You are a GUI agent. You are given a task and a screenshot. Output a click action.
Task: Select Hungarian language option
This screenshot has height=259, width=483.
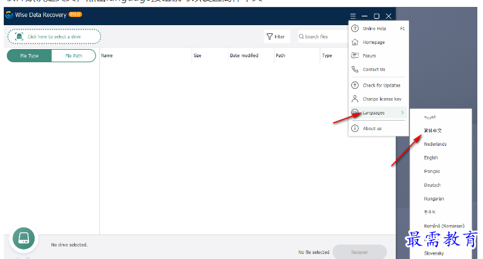click(434, 199)
